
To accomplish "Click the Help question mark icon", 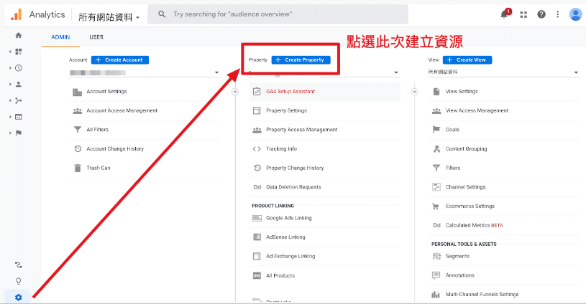I will 541,14.
